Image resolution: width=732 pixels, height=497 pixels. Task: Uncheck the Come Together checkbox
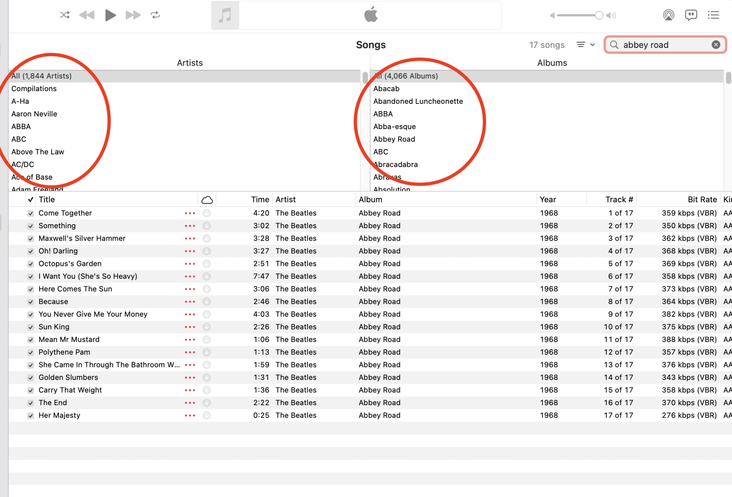pos(31,213)
